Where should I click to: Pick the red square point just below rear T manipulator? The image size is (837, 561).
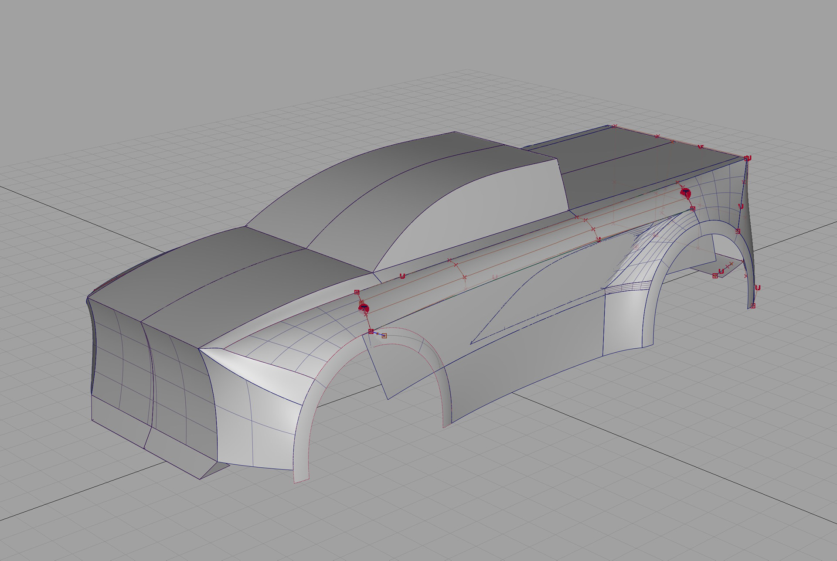pyautogui.click(x=693, y=209)
